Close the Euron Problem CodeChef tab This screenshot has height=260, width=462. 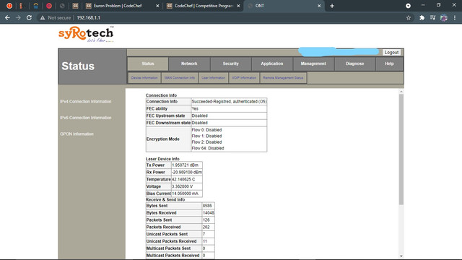(157, 6)
